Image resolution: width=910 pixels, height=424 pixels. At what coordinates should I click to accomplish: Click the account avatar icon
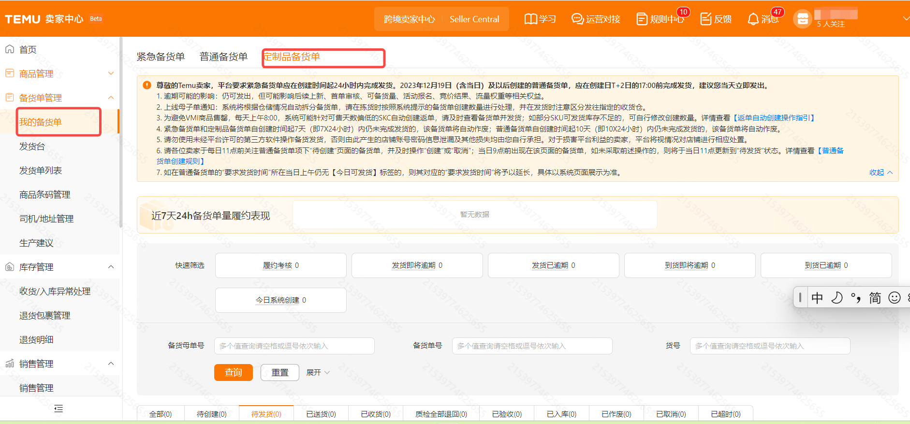(x=802, y=19)
